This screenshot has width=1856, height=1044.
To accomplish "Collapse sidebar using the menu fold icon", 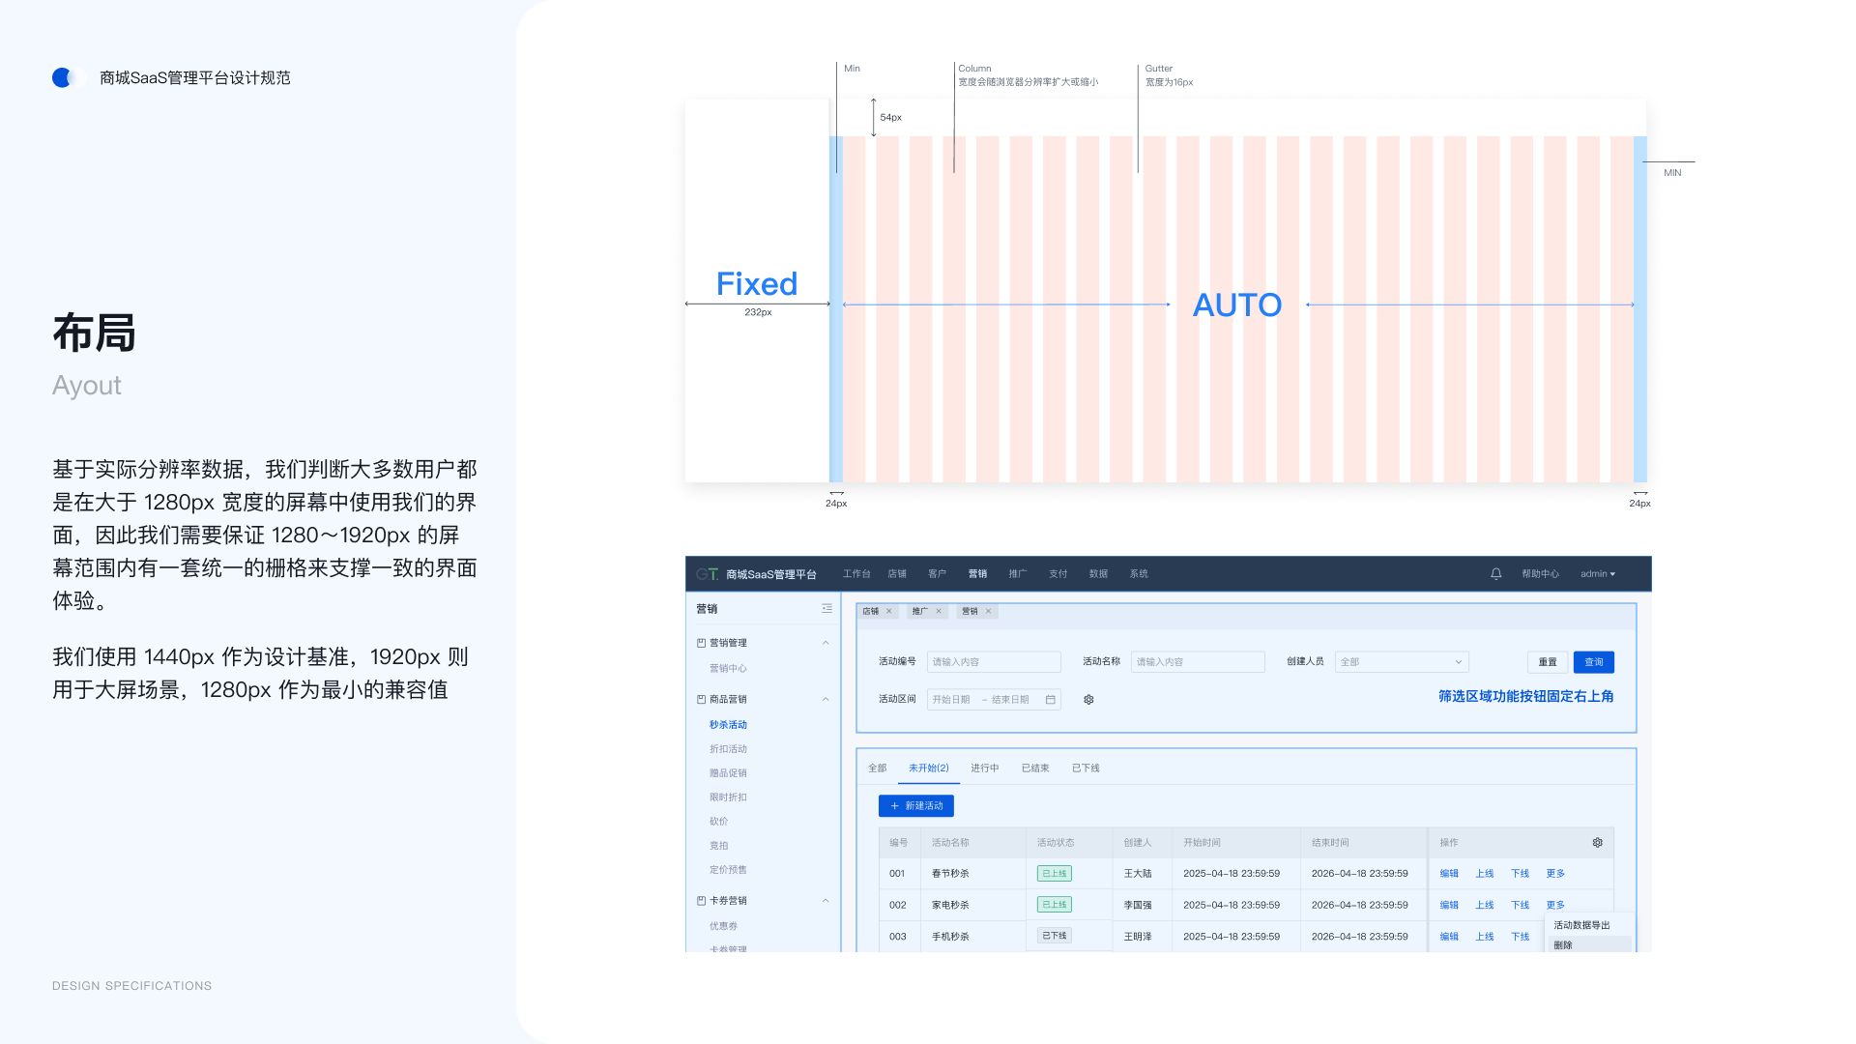I will tap(826, 609).
